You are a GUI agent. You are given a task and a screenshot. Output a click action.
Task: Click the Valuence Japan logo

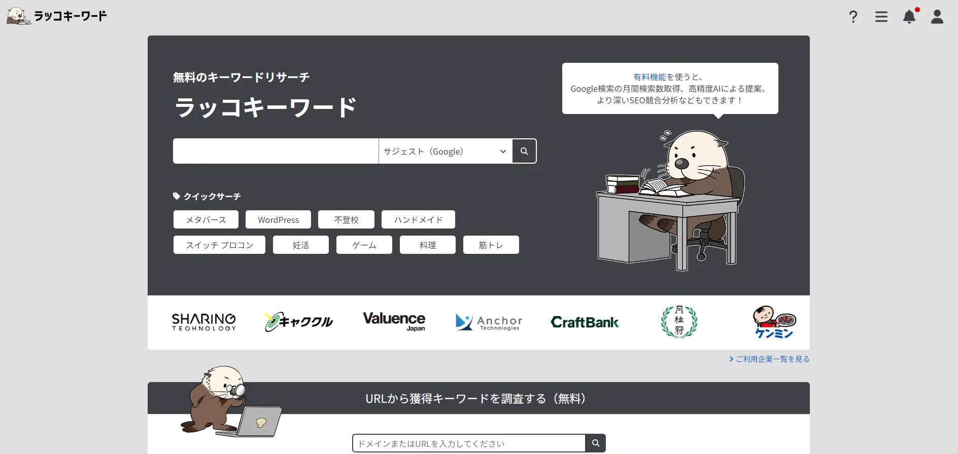394,321
